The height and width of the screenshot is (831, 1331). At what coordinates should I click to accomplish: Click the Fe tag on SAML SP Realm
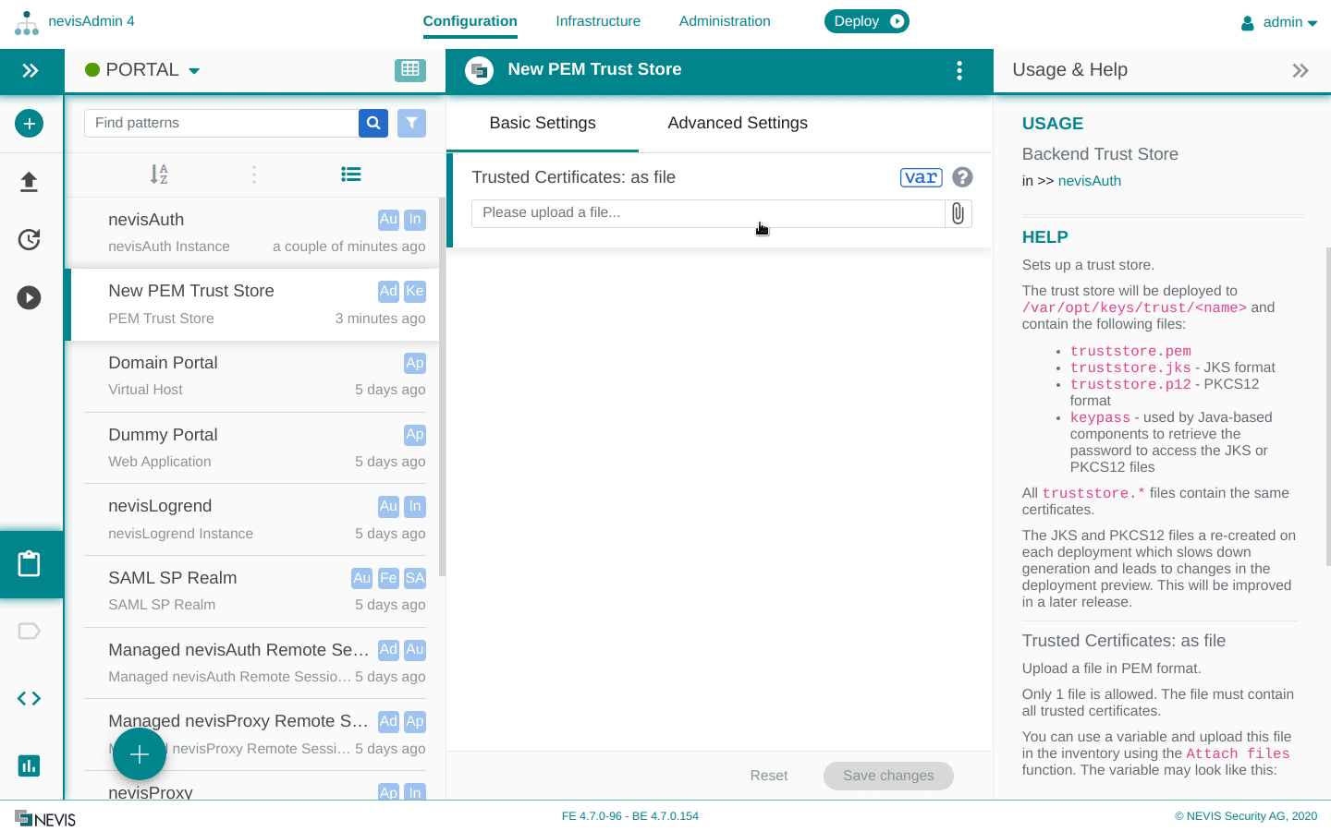[x=388, y=578]
